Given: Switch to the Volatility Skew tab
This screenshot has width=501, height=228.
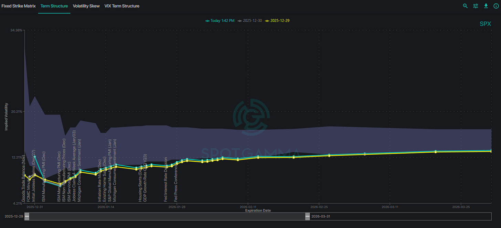Looking at the screenshot, I should click(x=86, y=6).
